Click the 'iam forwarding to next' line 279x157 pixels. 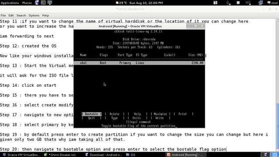(27, 36)
